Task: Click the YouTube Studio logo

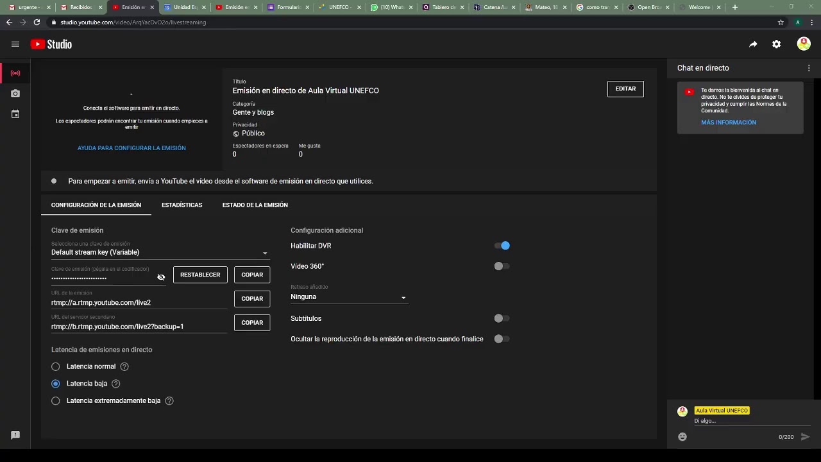Action: click(x=51, y=44)
